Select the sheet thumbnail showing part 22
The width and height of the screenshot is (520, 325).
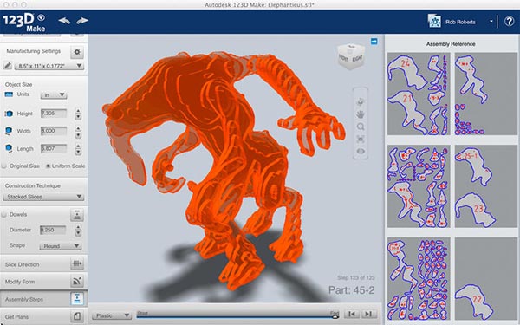[x=486, y=278]
